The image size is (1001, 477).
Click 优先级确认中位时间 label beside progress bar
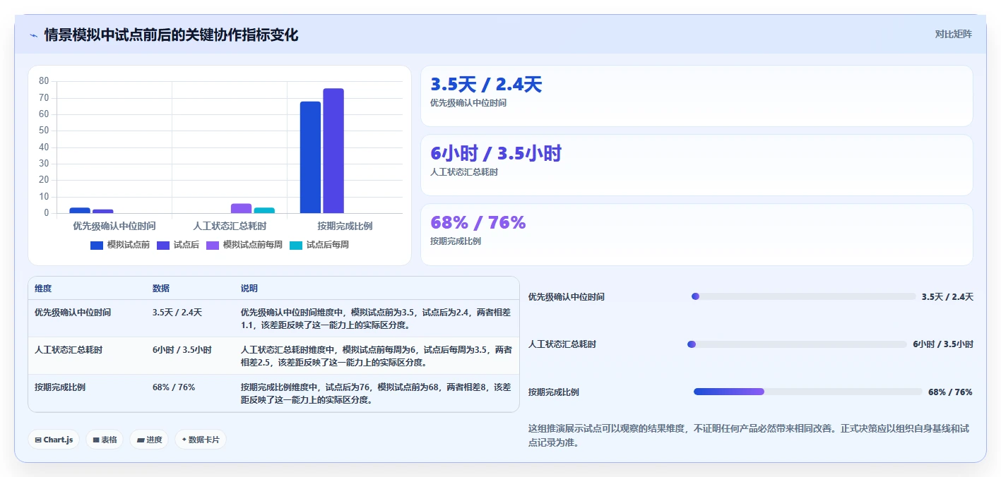pos(567,297)
